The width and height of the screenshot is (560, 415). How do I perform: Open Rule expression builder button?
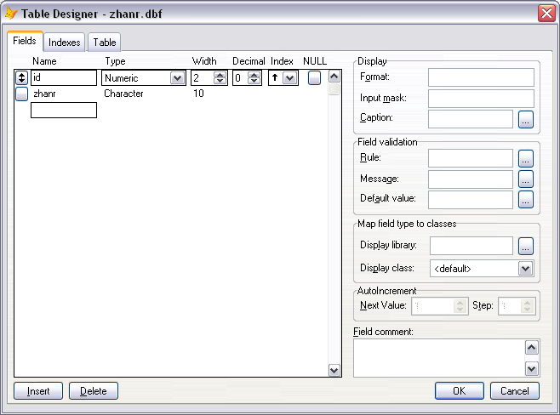(525, 158)
